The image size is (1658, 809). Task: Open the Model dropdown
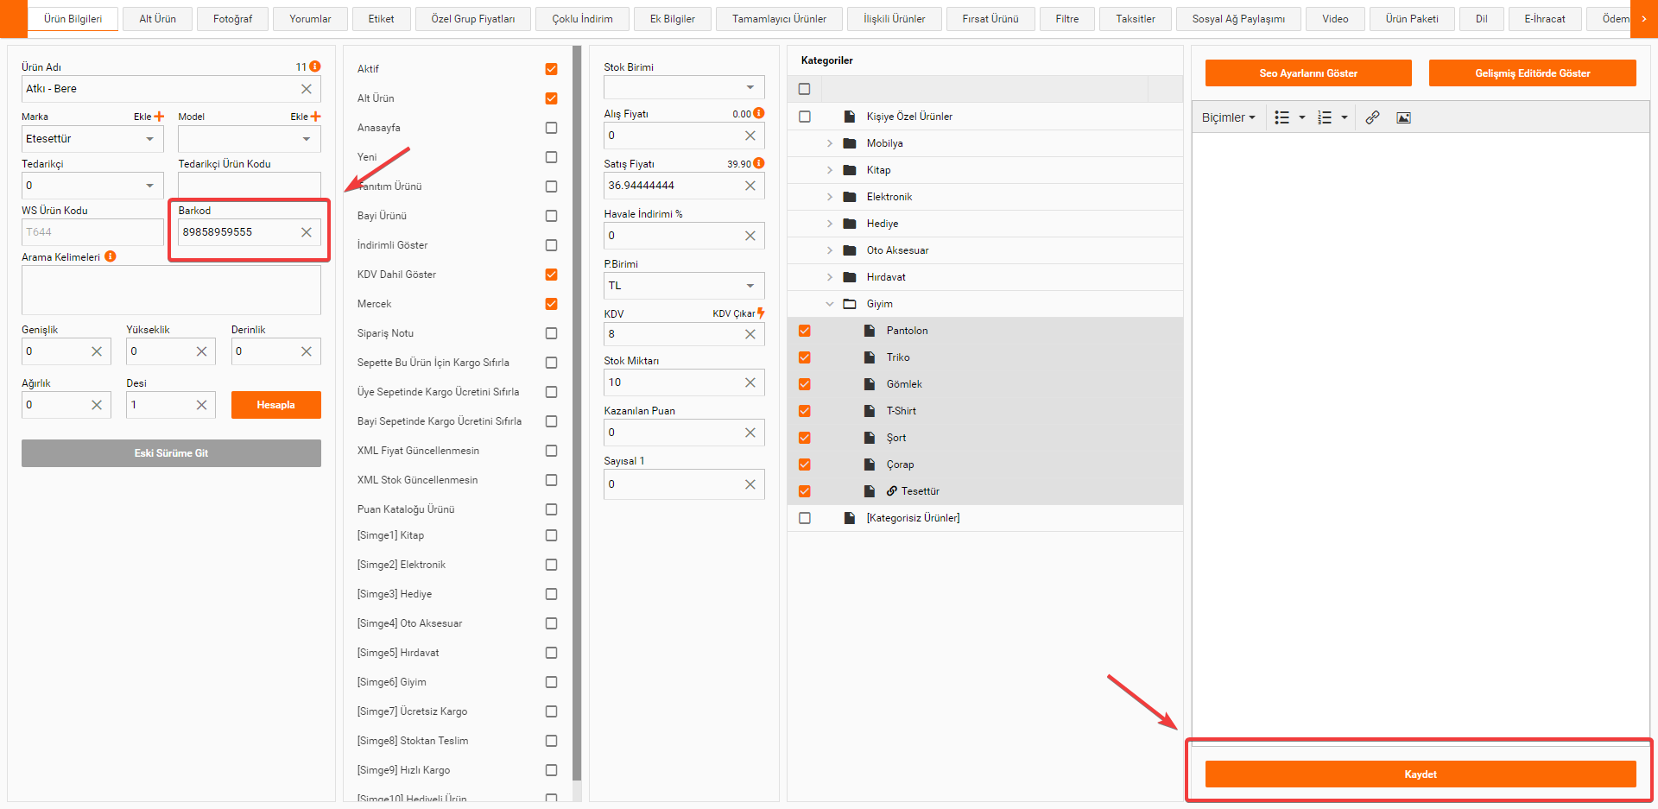250,139
